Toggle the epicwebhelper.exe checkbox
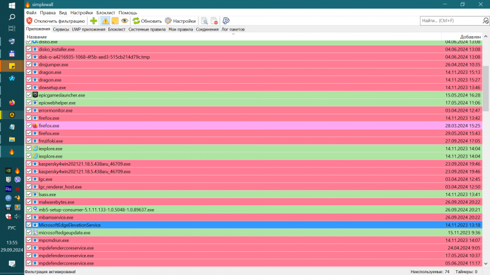Screen dimensions: 490x275 (29, 103)
